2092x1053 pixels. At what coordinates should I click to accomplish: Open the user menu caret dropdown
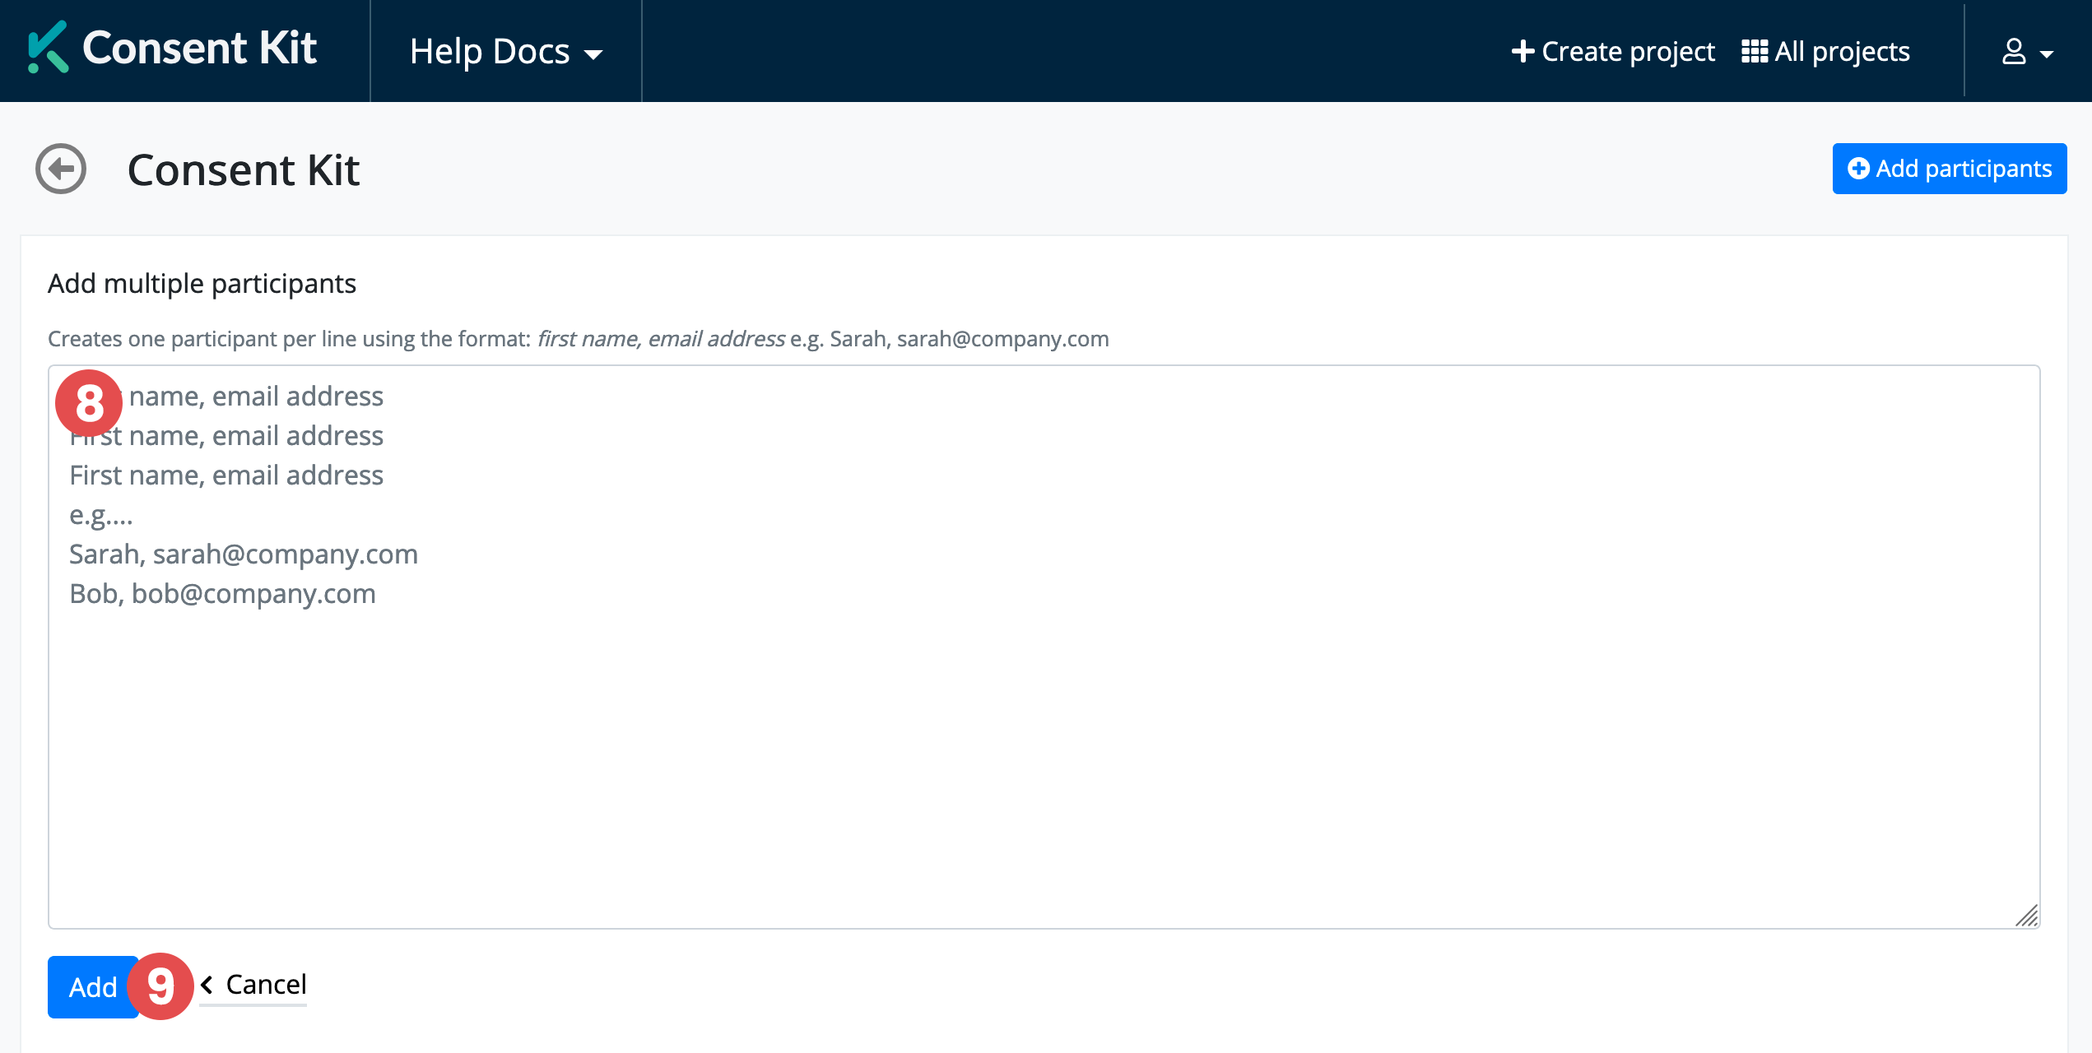2047,54
